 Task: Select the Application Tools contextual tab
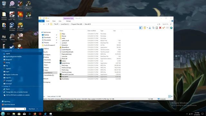[x=69, y=18]
